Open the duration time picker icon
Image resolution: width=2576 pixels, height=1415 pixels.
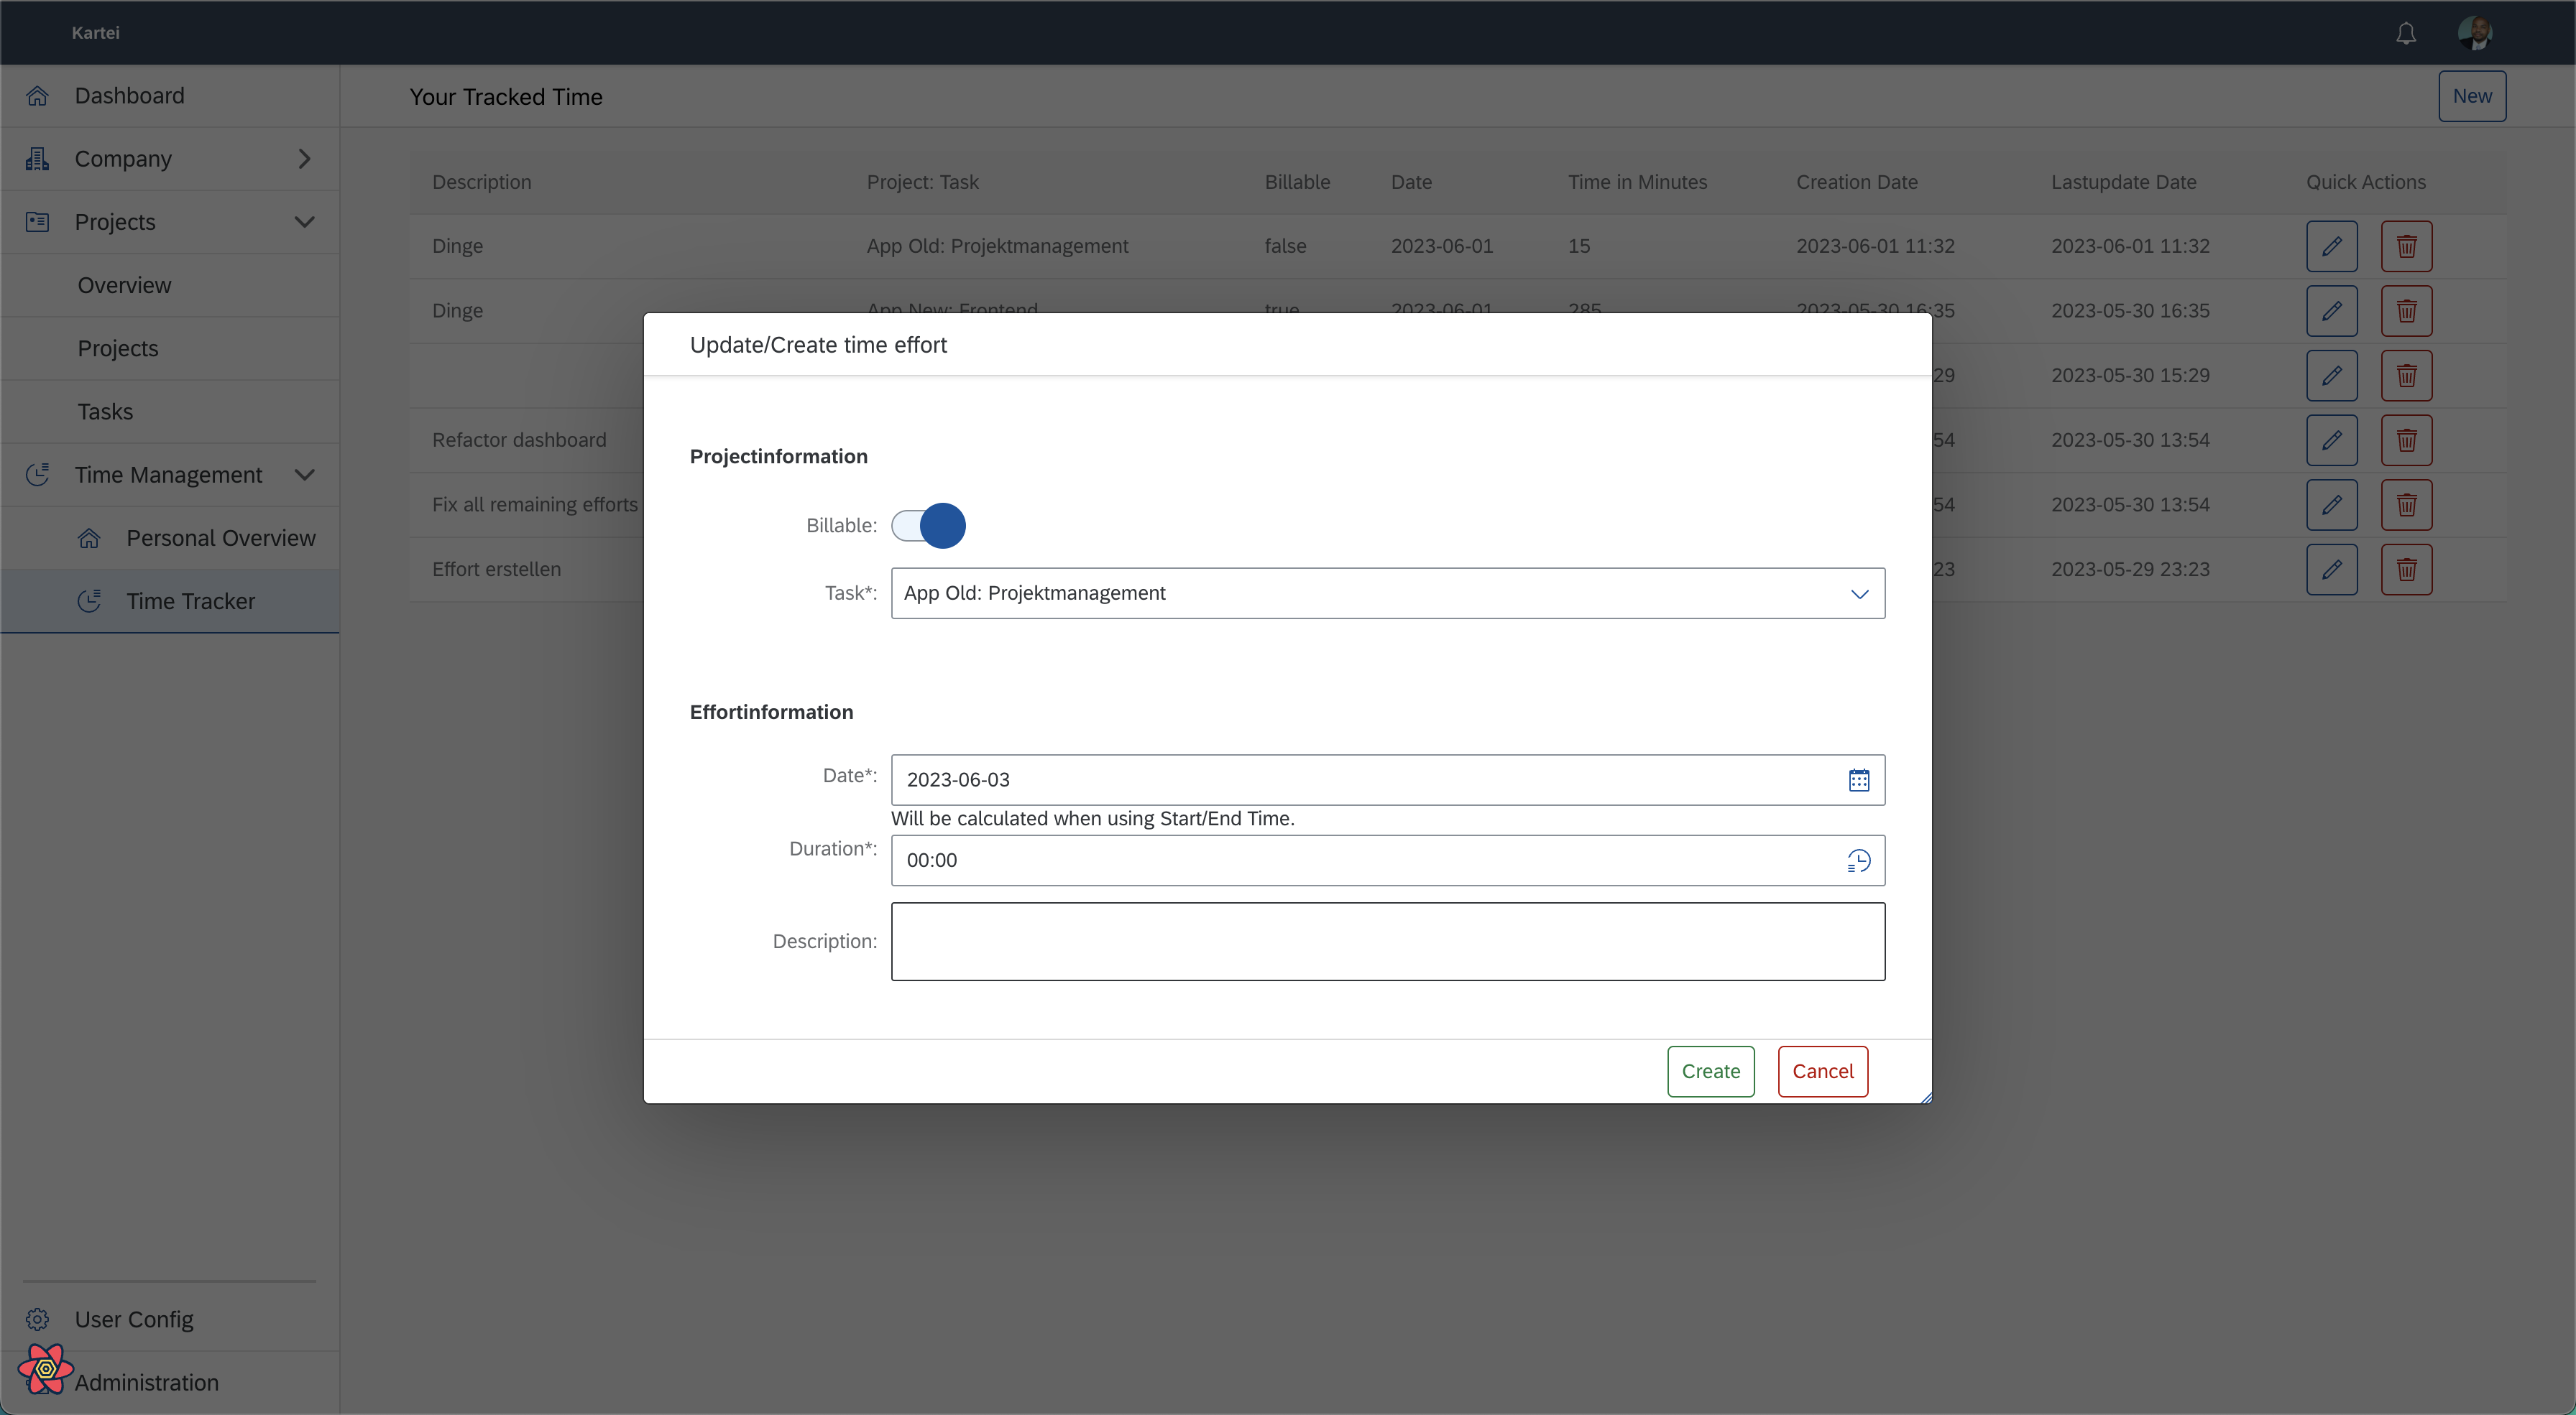(x=1858, y=860)
